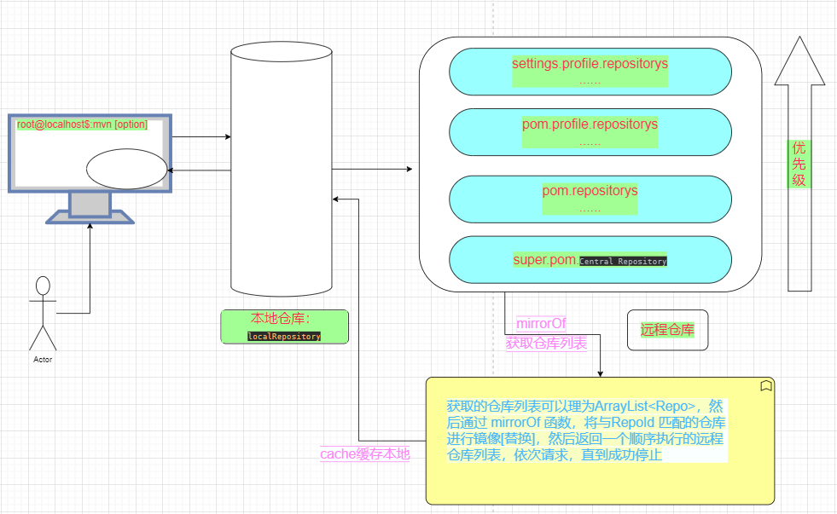Click the mirrorOf connector label
The height and width of the screenshot is (514, 837).
coord(541,324)
